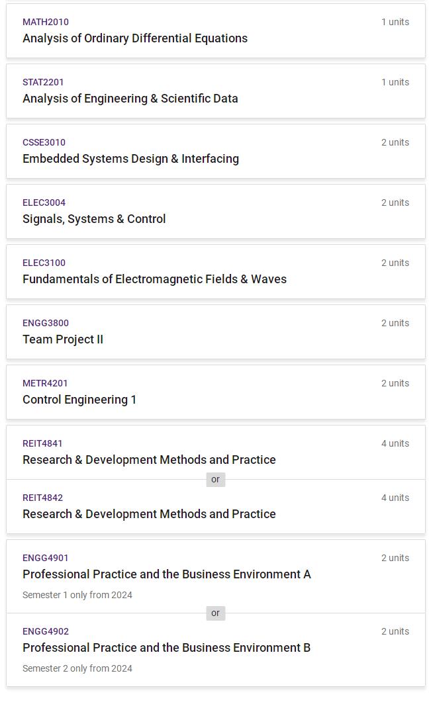The height and width of the screenshot is (712, 431).
Task: Open Analysis of Engineering & Scientific Data
Action: click(130, 99)
